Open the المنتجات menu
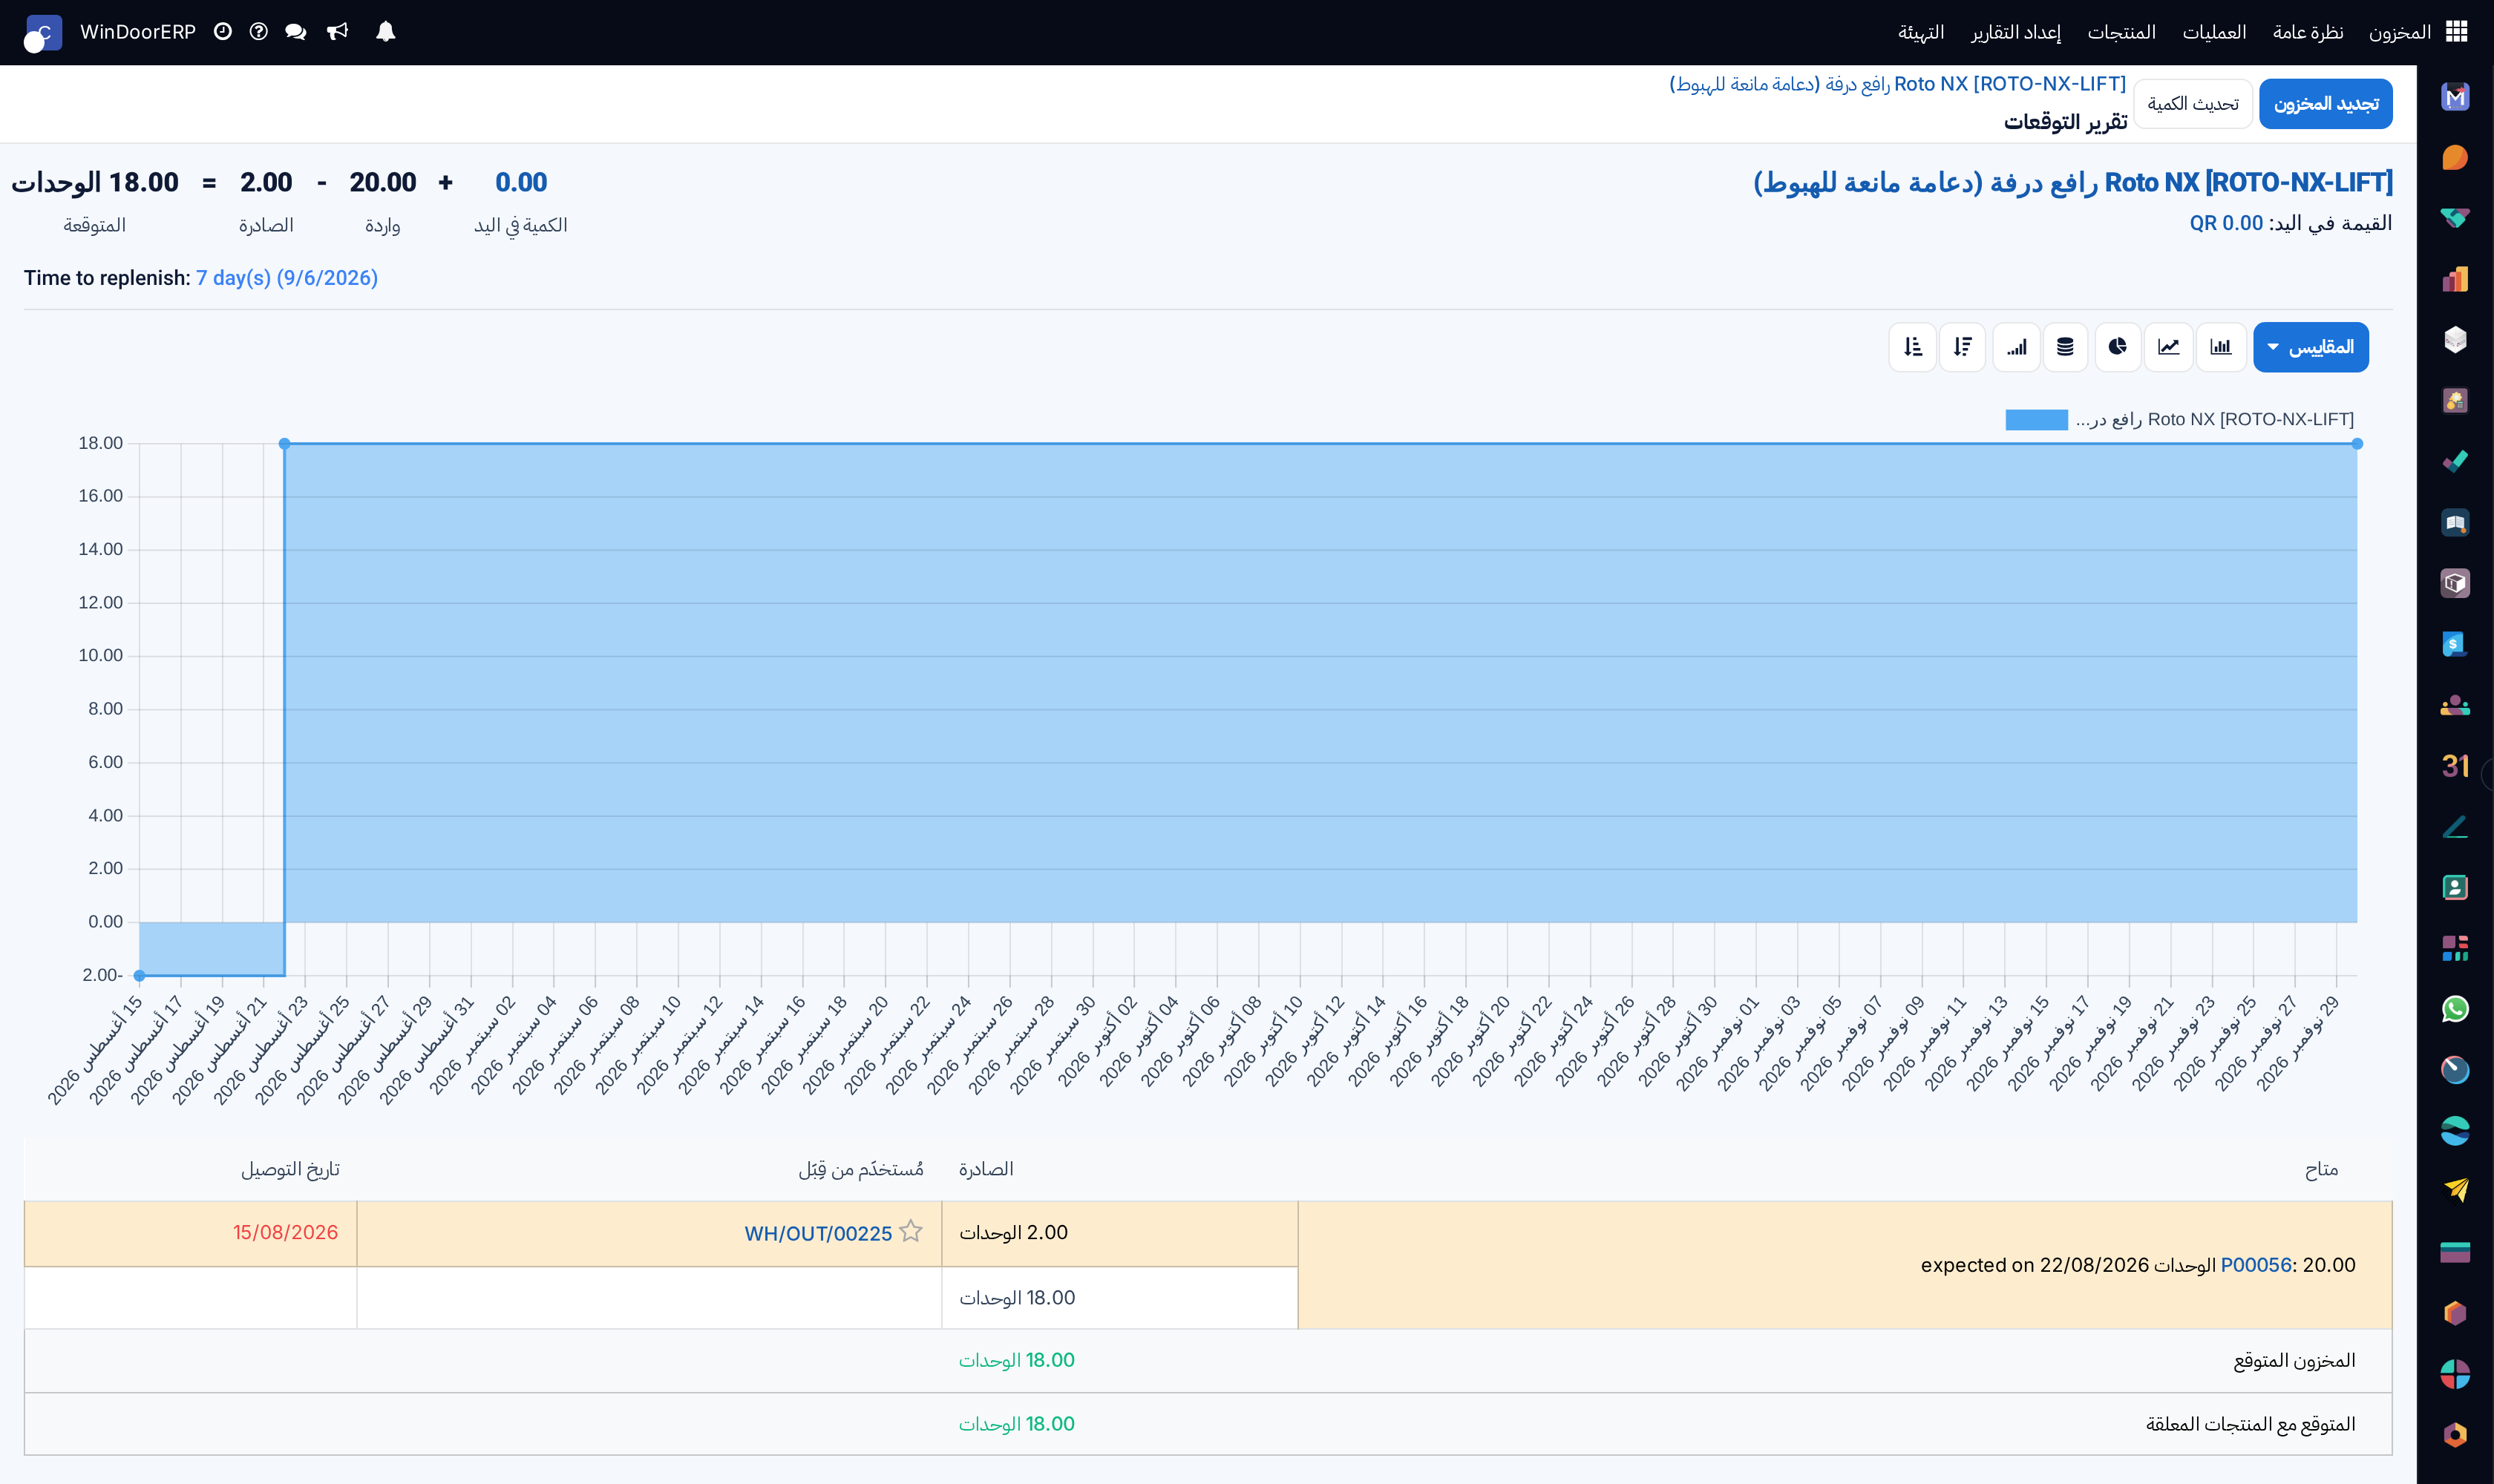 pos(2121,32)
